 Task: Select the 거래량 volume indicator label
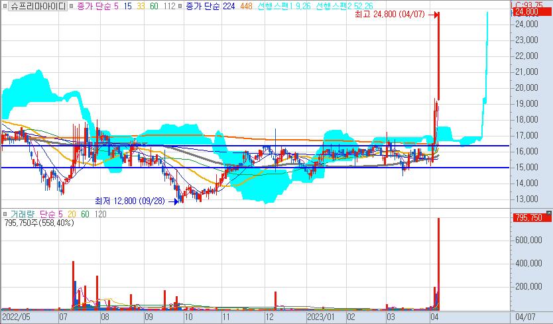tap(23, 213)
